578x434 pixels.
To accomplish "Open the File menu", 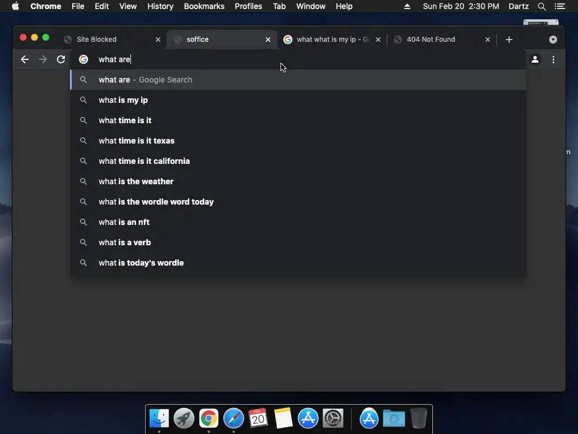I will click(x=78, y=6).
